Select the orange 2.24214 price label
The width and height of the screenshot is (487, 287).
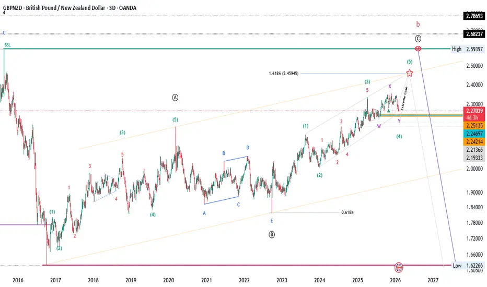tap(474, 141)
